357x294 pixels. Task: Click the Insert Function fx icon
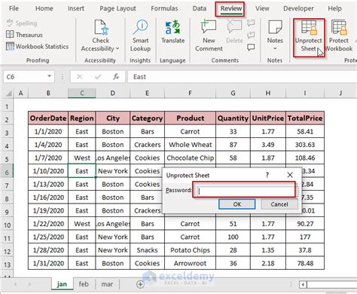116,77
